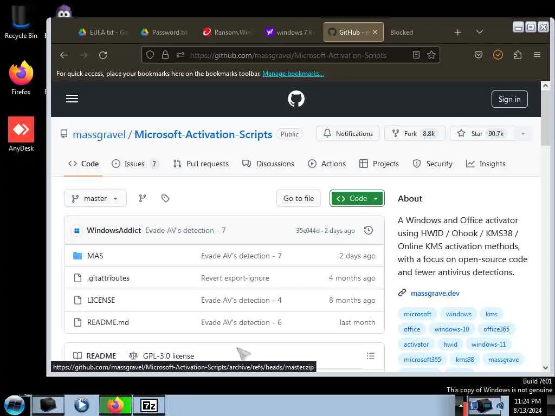Open 7-Zip from the taskbar
The width and height of the screenshot is (555, 416).
pyautogui.click(x=149, y=405)
